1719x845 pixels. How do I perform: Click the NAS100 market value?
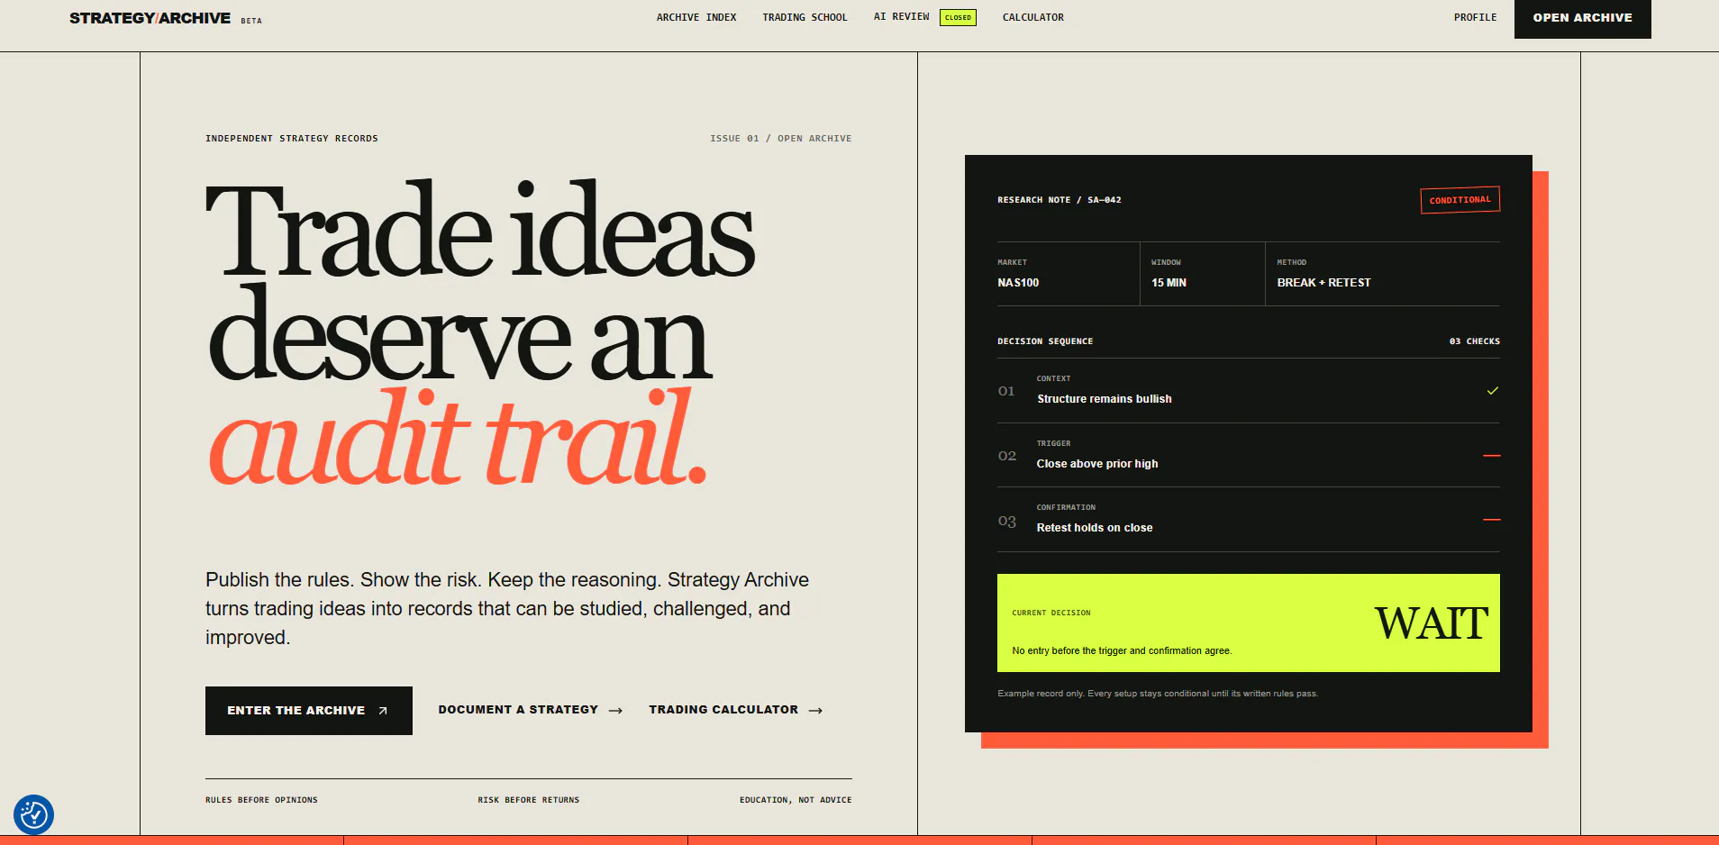click(1018, 283)
